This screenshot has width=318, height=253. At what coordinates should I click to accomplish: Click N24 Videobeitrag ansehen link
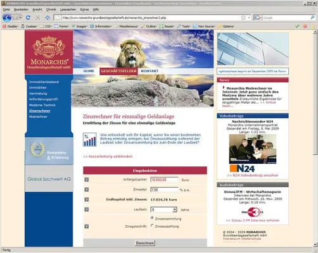pyautogui.click(x=253, y=175)
